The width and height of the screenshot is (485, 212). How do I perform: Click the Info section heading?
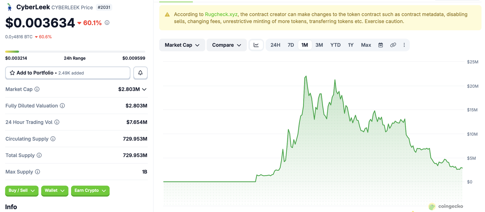point(11,207)
